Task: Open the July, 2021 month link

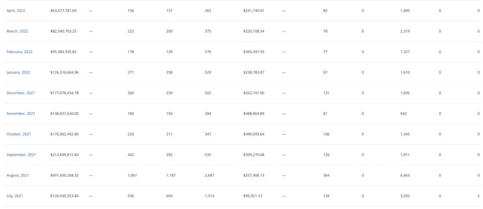Action: click(x=15, y=196)
